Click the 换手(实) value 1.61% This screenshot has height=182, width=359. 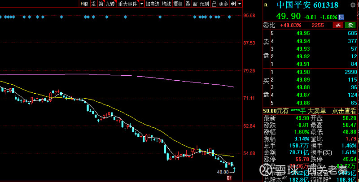coord(349,152)
